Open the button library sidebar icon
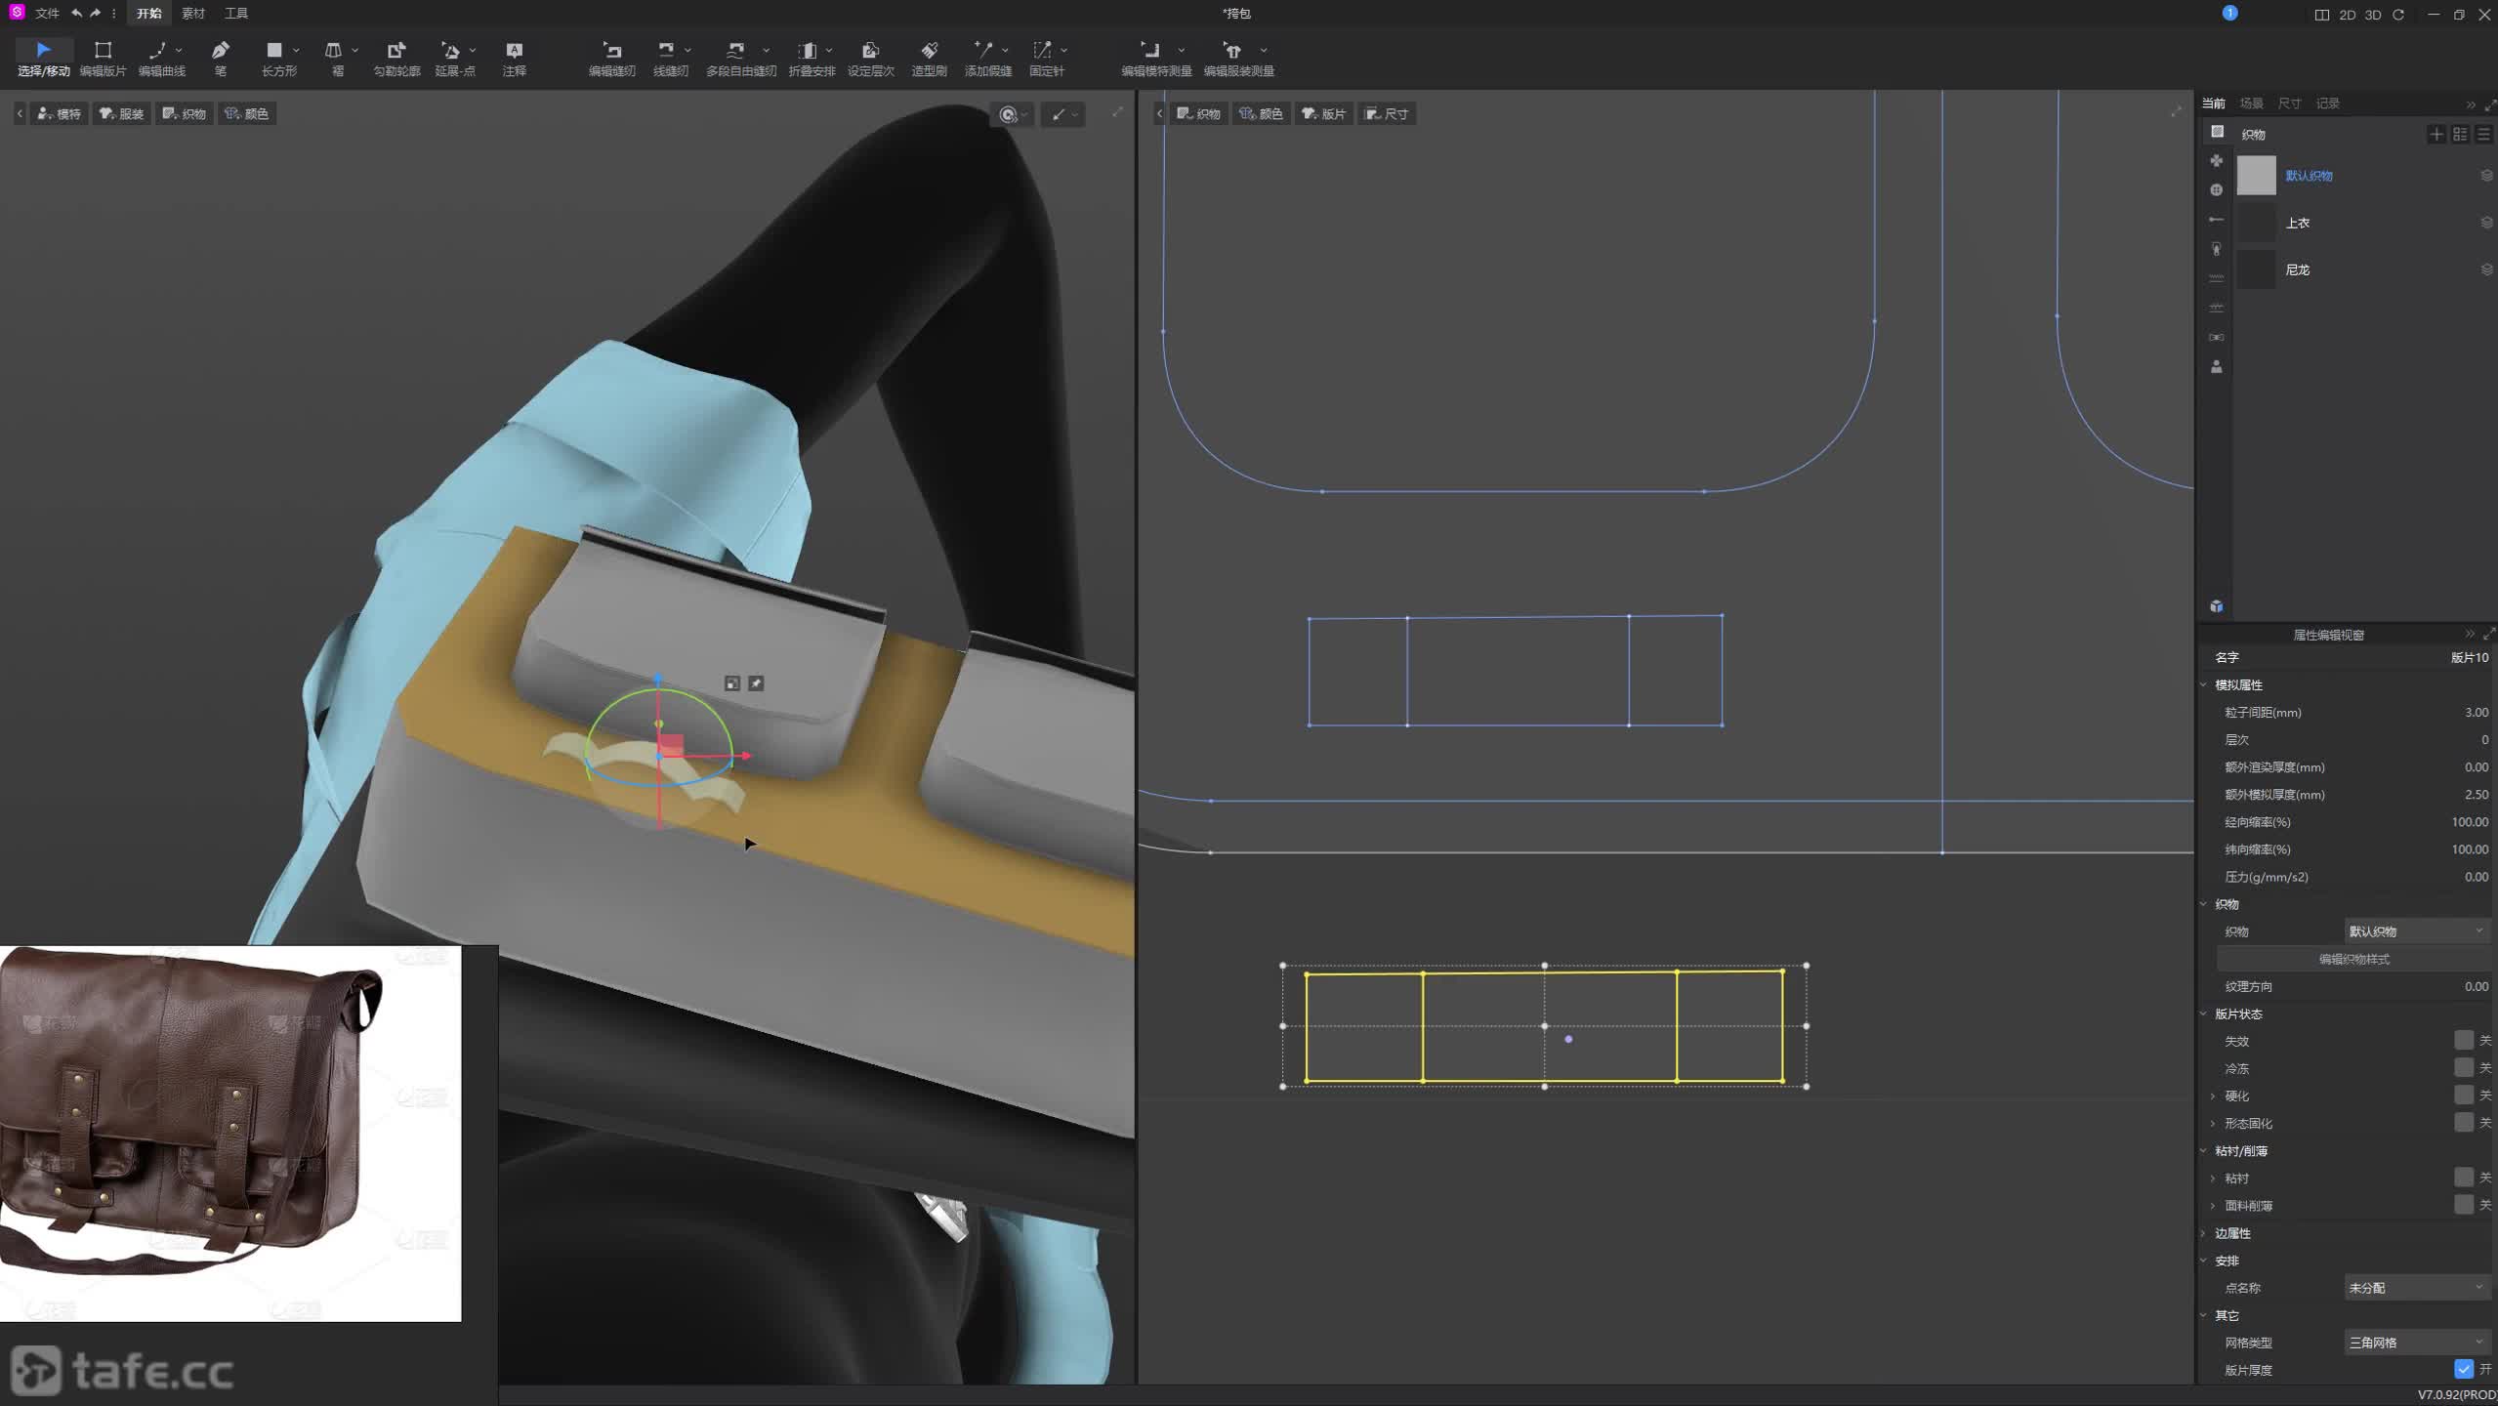The image size is (2498, 1406). click(x=2216, y=189)
